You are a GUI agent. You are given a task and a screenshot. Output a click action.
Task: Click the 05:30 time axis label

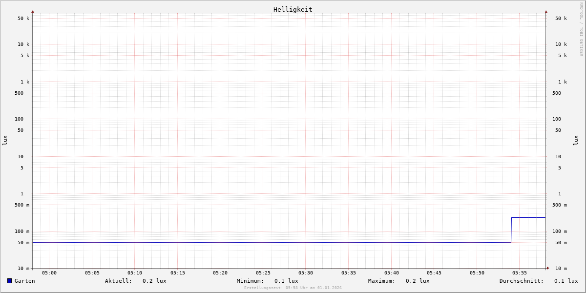[306, 273]
